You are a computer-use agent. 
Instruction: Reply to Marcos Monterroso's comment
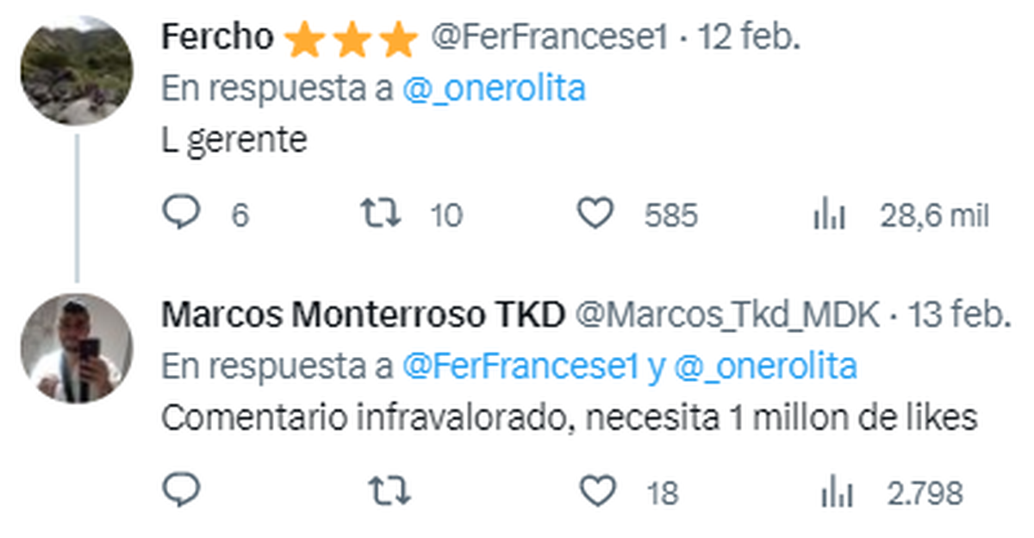(181, 492)
